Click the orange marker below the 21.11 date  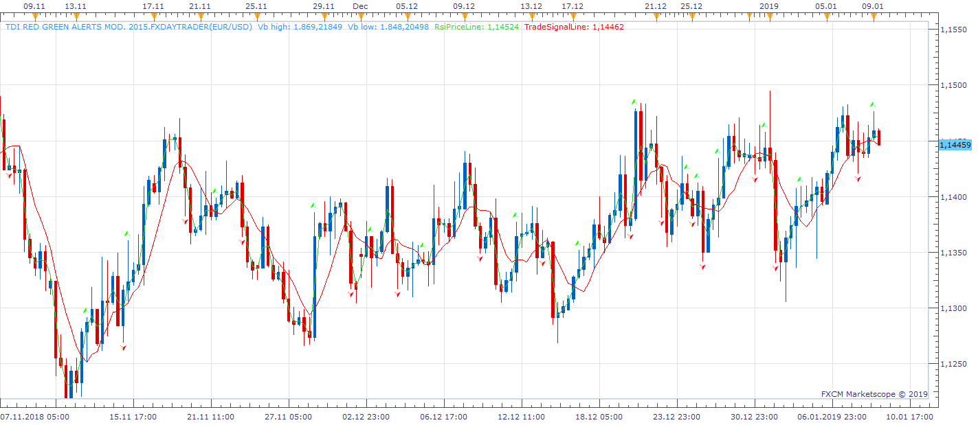coord(200,16)
